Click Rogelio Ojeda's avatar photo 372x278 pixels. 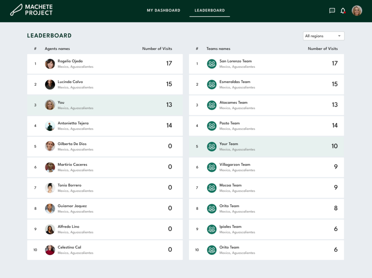[x=50, y=64]
